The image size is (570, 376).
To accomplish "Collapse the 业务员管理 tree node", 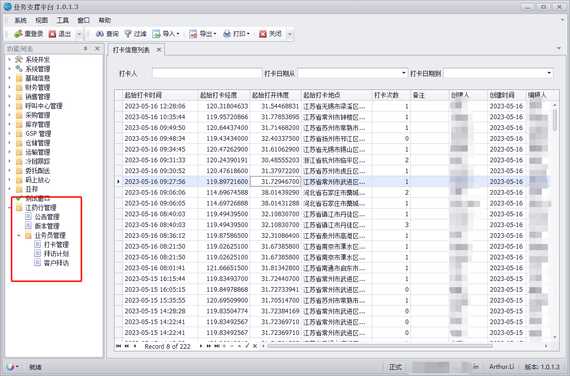I will coord(19,235).
